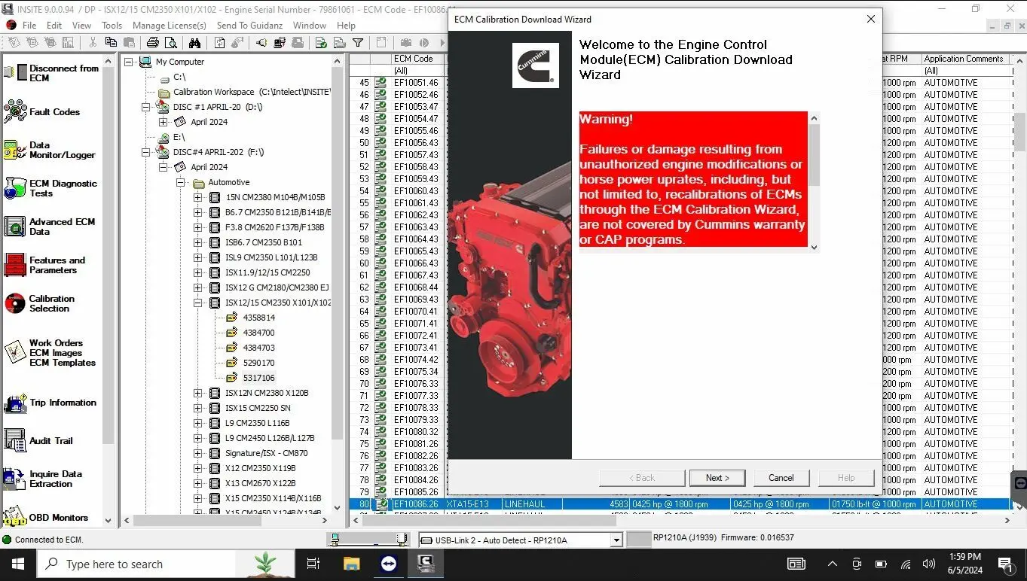
Task: Click the Copy toolbar icon
Action: 111,43
